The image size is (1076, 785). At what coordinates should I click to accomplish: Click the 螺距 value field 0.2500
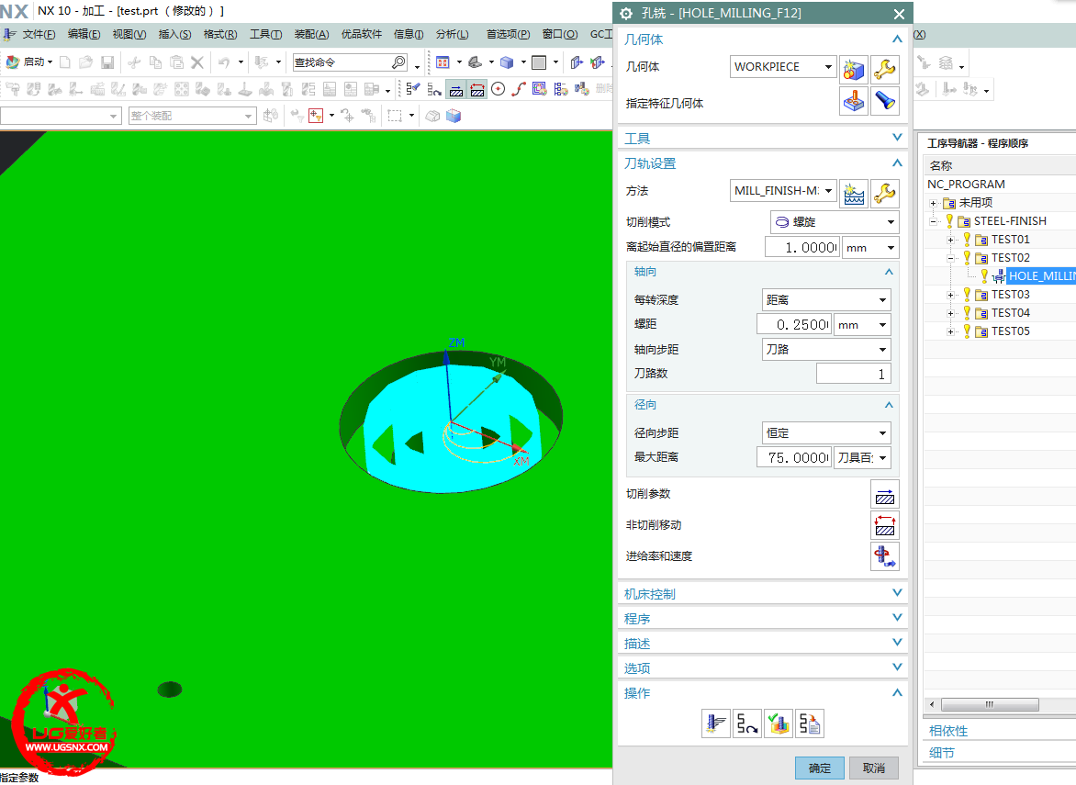click(794, 325)
